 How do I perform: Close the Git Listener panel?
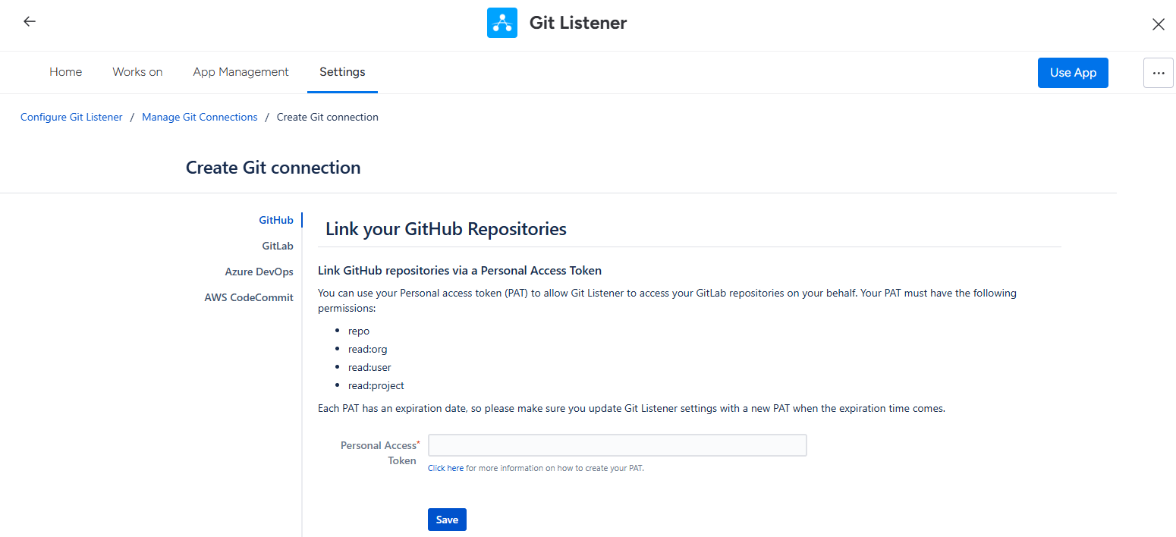pyautogui.click(x=1158, y=24)
